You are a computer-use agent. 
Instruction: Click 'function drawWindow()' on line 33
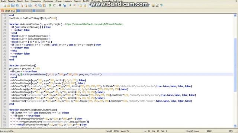coord(23,65)
